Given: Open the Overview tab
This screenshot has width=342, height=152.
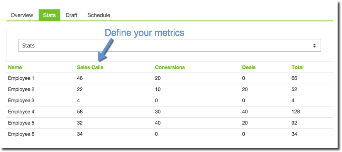Looking at the screenshot, I should point(22,15).
